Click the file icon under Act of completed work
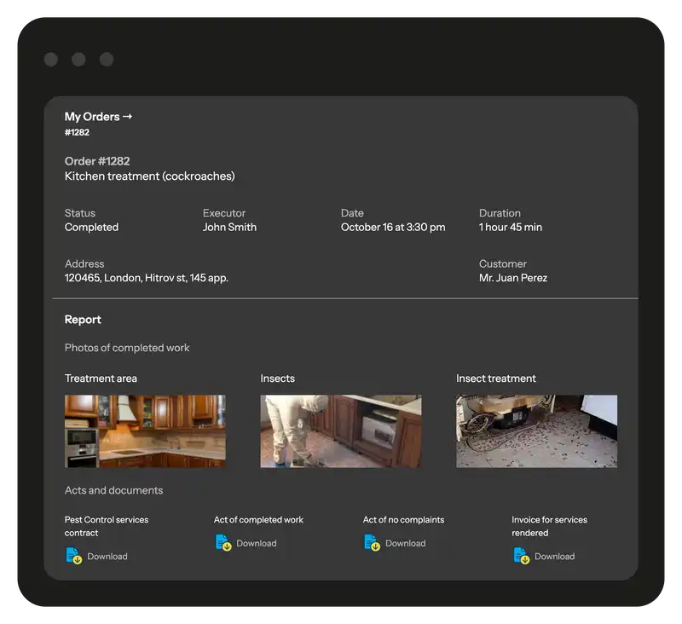 (x=223, y=543)
